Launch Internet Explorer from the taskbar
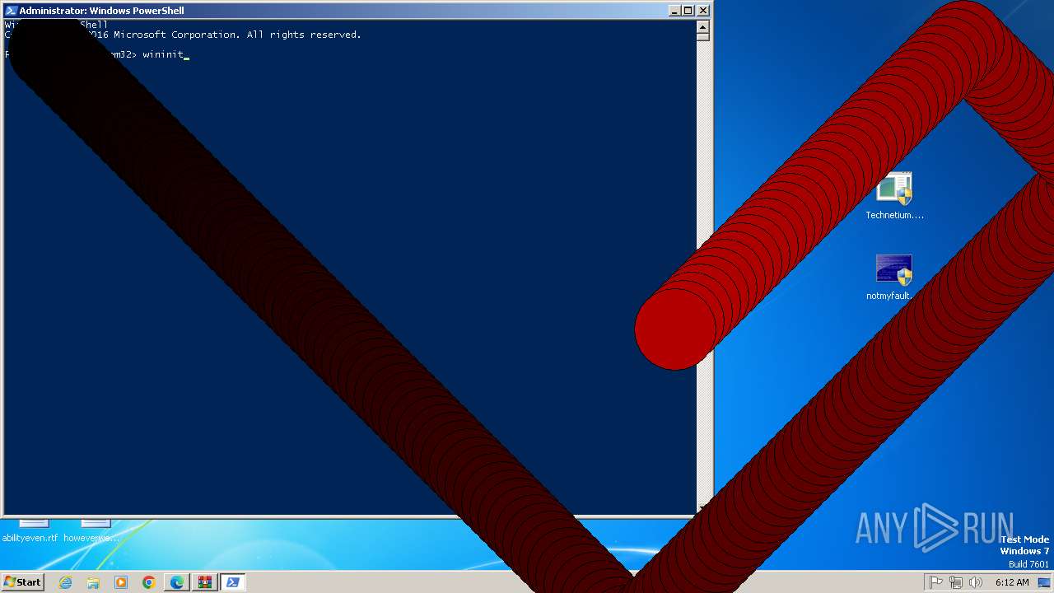Screen dimensions: 1054x593 pos(65,582)
